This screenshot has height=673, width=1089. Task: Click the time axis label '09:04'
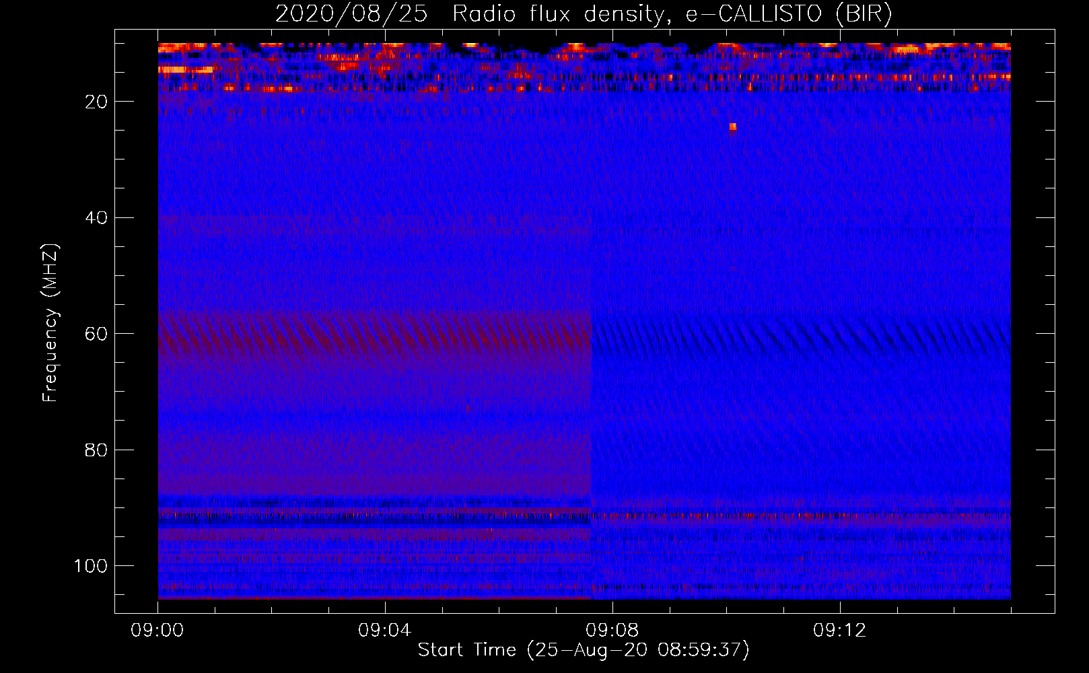pyautogui.click(x=384, y=631)
